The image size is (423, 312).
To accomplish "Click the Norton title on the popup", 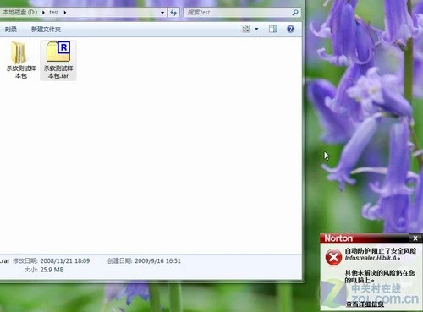I will click(338, 238).
